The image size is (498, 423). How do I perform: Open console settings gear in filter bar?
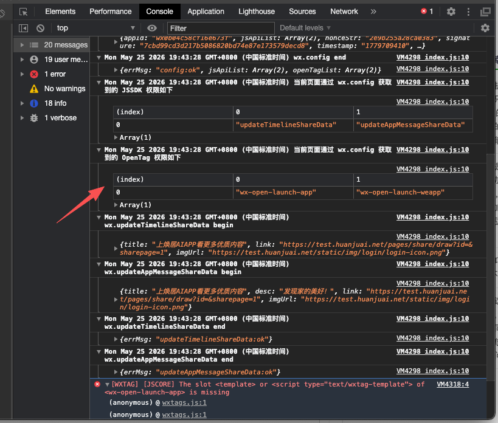point(485,28)
